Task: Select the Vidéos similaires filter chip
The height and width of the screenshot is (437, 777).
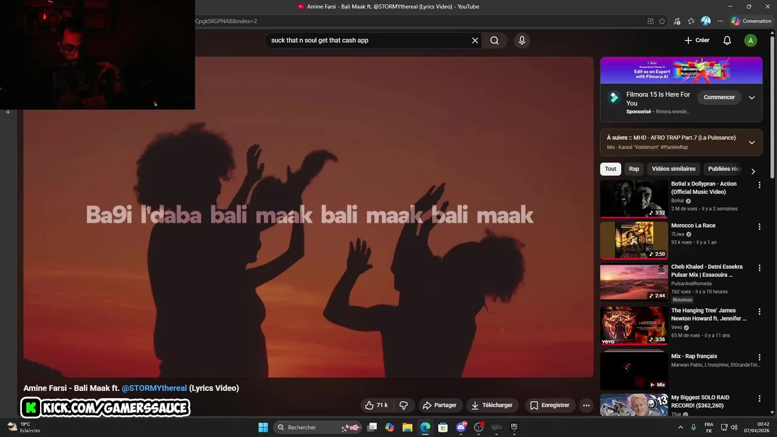Action: tap(674, 169)
